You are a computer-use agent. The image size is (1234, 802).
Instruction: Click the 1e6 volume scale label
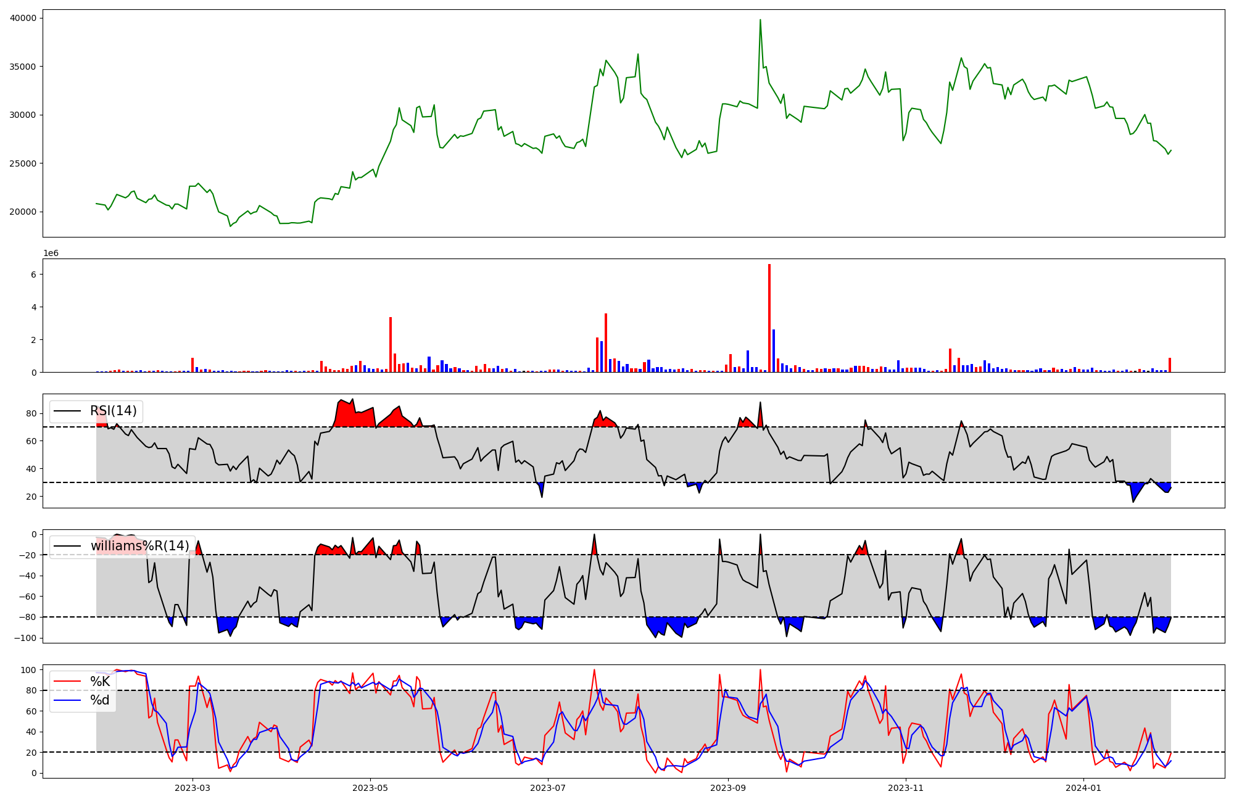[x=51, y=254]
